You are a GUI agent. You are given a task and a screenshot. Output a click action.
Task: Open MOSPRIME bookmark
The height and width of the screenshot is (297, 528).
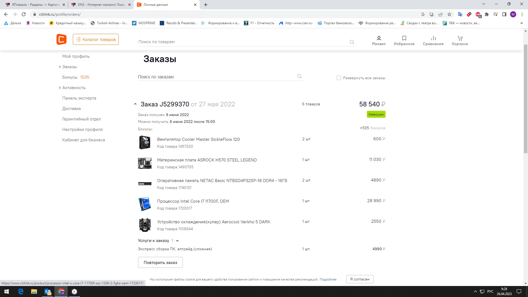click(144, 23)
